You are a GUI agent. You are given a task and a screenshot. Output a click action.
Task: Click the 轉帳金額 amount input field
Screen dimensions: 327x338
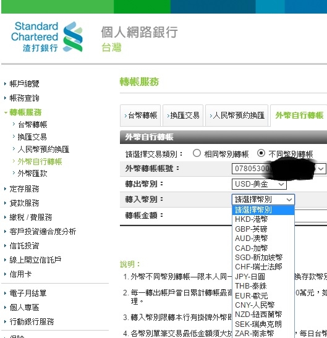pos(310,216)
